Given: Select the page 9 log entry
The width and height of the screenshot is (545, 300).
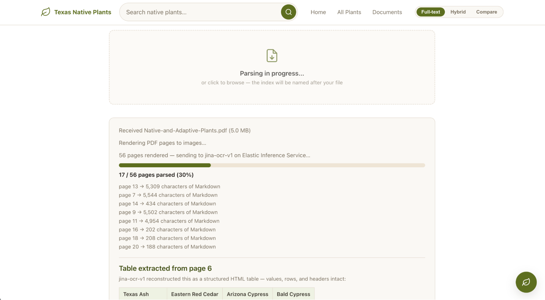Looking at the screenshot, I should 168,212.
